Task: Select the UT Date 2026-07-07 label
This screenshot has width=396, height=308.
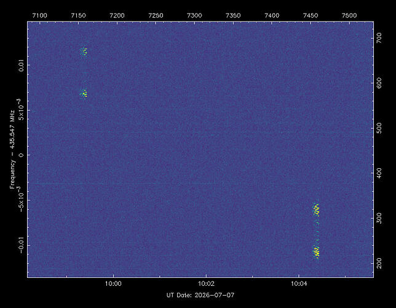Action: (x=200, y=295)
